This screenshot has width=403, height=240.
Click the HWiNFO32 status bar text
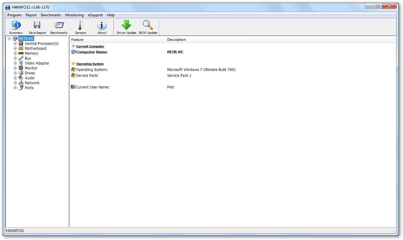[15, 230]
